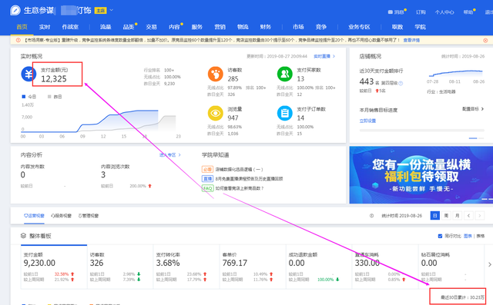The width and height of the screenshot is (493, 305).
Task: Click the blue 支付子订单数 document icon
Action: 284,113
